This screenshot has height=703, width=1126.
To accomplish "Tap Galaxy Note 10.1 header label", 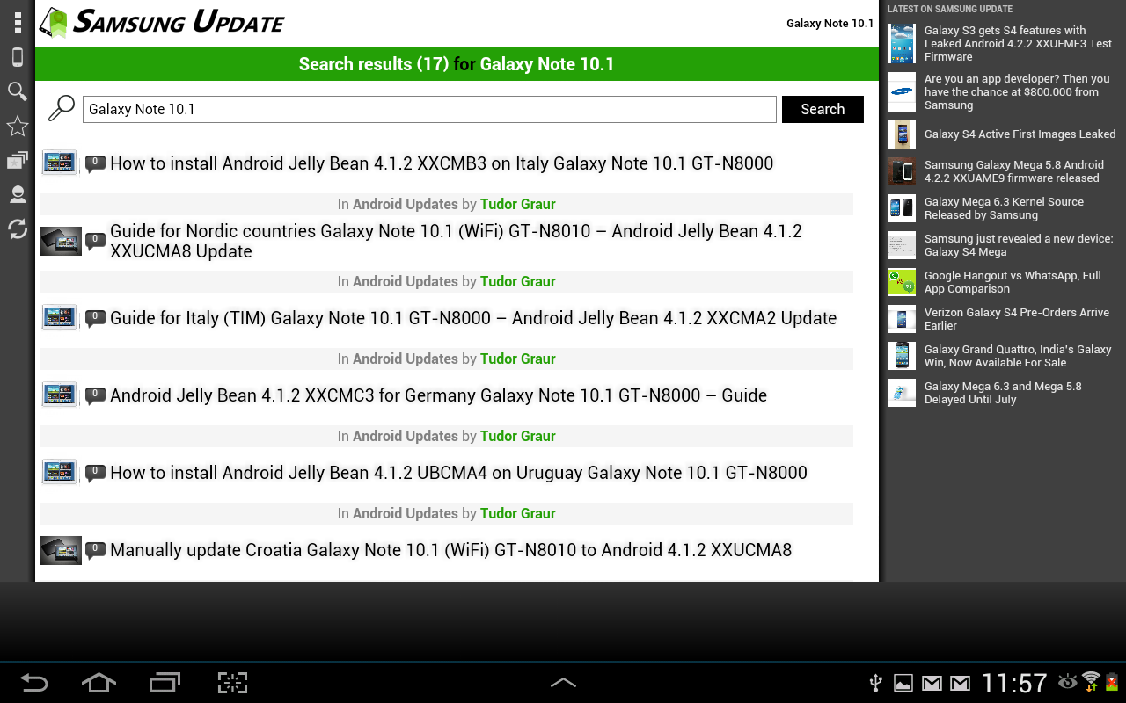I will [830, 24].
